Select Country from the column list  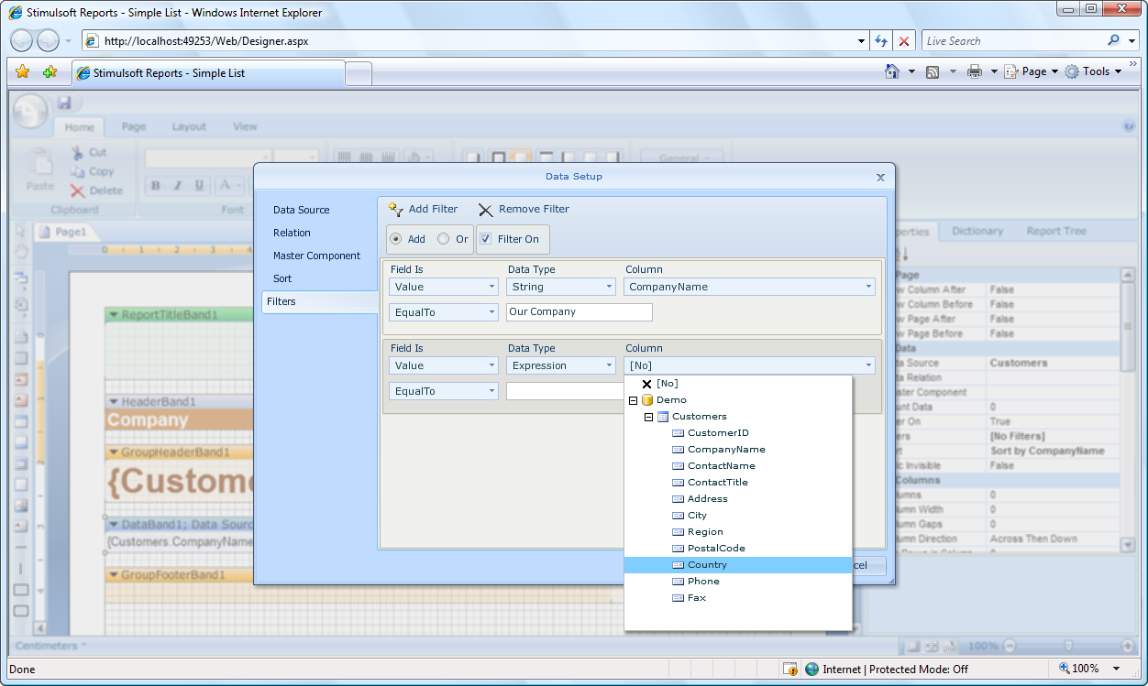(x=707, y=565)
